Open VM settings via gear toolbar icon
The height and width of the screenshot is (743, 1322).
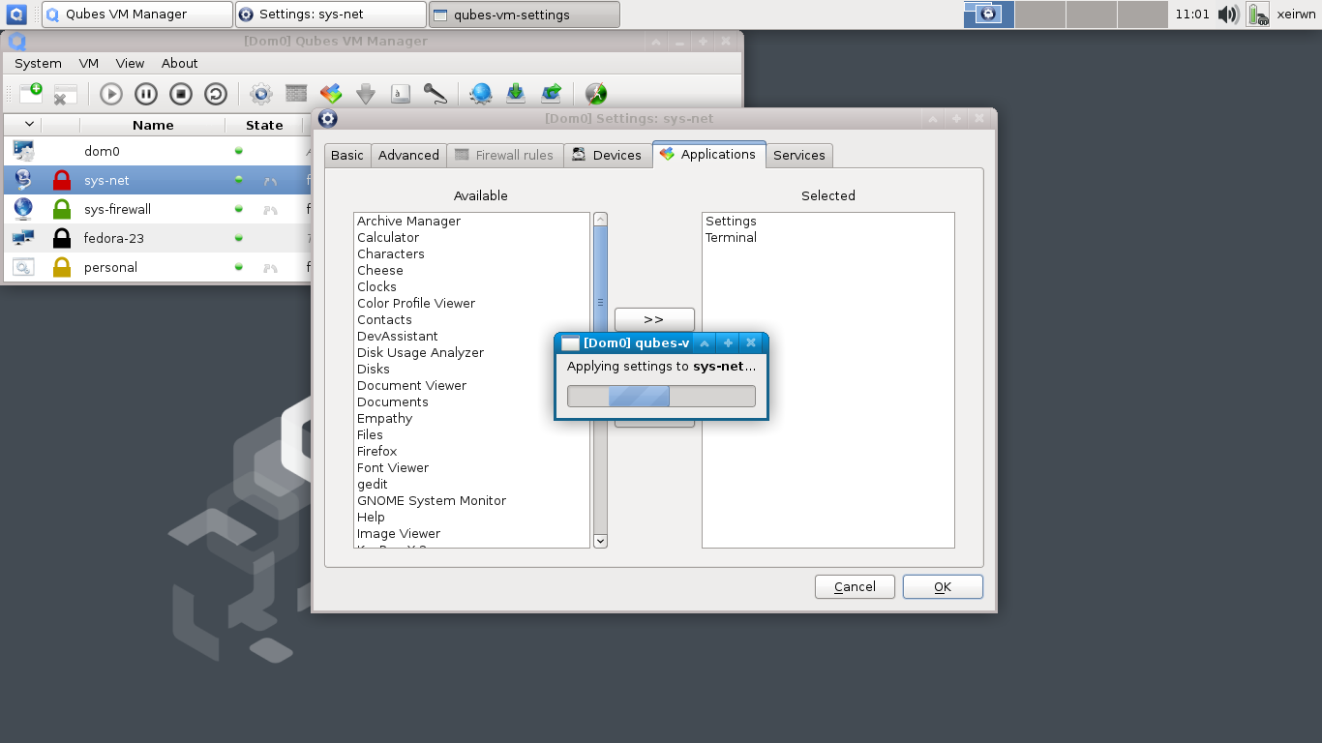pos(260,94)
